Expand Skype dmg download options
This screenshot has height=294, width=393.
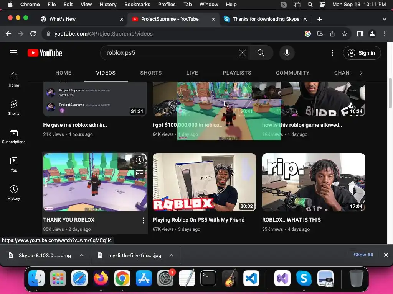(x=82, y=255)
